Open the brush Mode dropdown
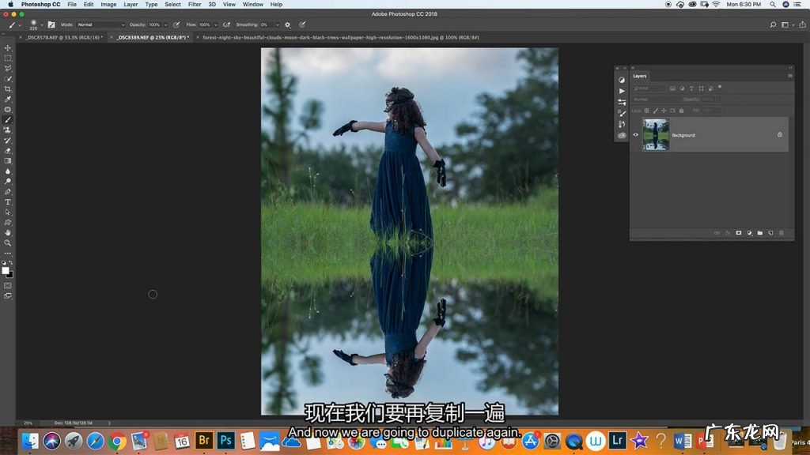The image size is (810, 455). (100, 24)
